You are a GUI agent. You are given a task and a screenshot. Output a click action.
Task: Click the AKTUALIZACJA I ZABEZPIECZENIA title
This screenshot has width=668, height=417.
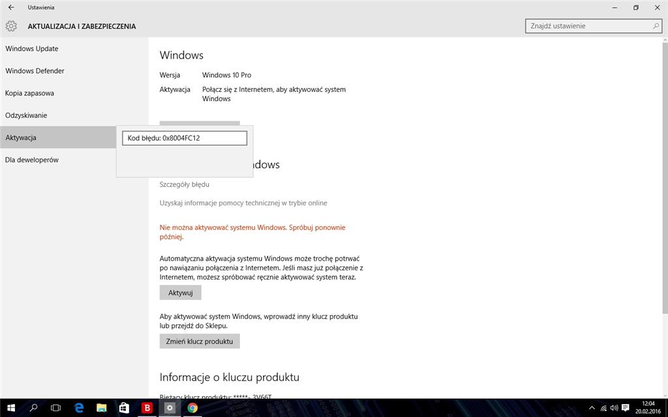click(x=82, y=26)
